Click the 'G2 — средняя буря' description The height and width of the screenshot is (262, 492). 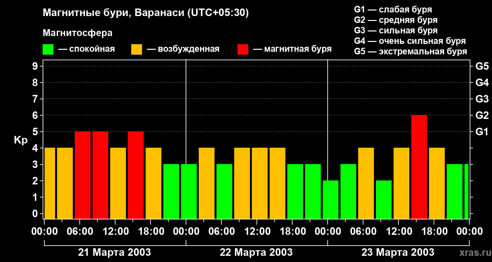(396, 20)
